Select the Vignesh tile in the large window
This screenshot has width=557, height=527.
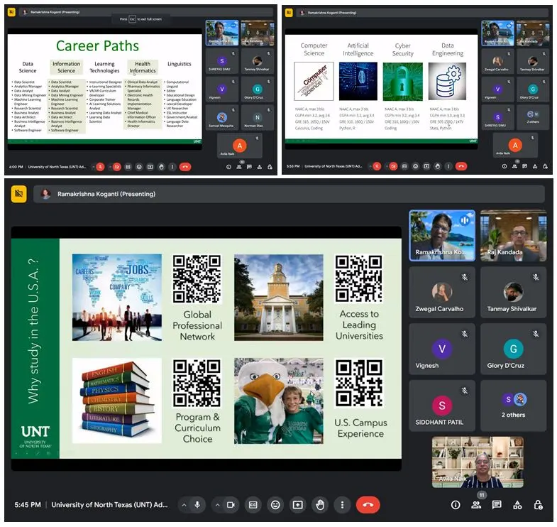(x=442, y=349)
